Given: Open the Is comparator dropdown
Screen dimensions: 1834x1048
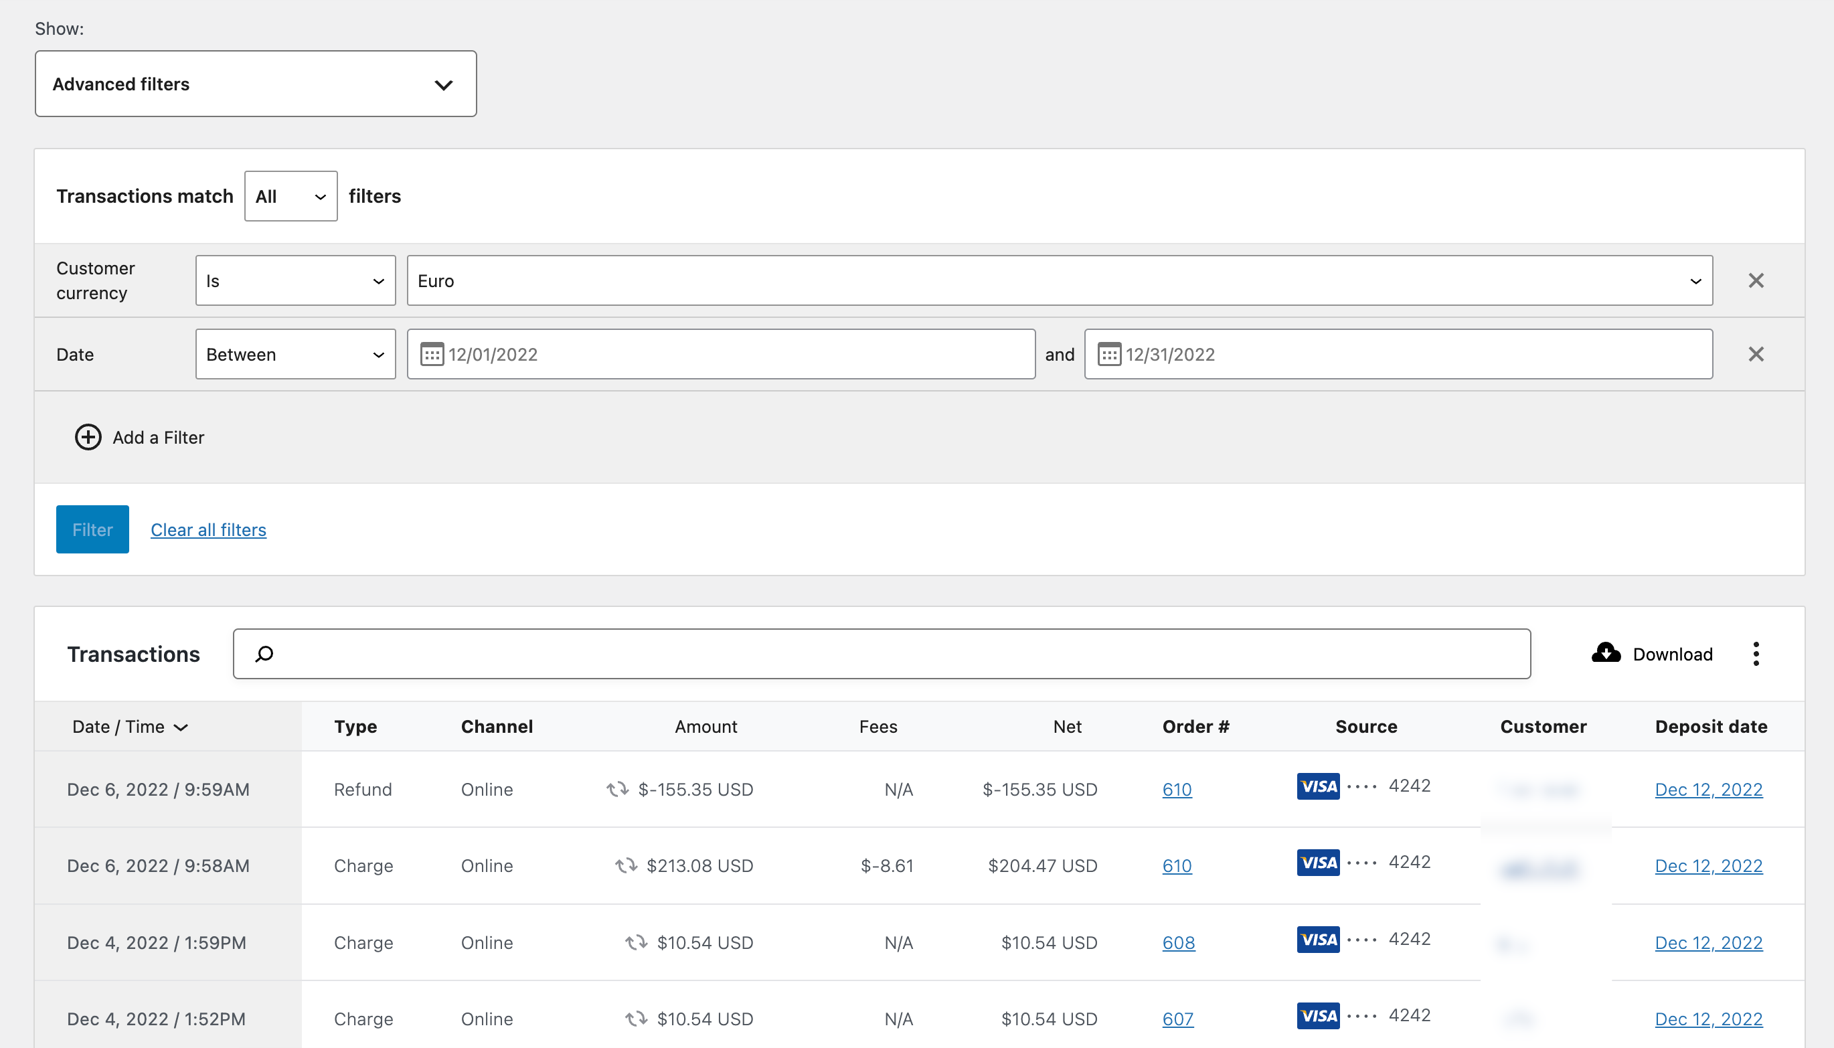Looking at the screenshot, I should (295, 280).
